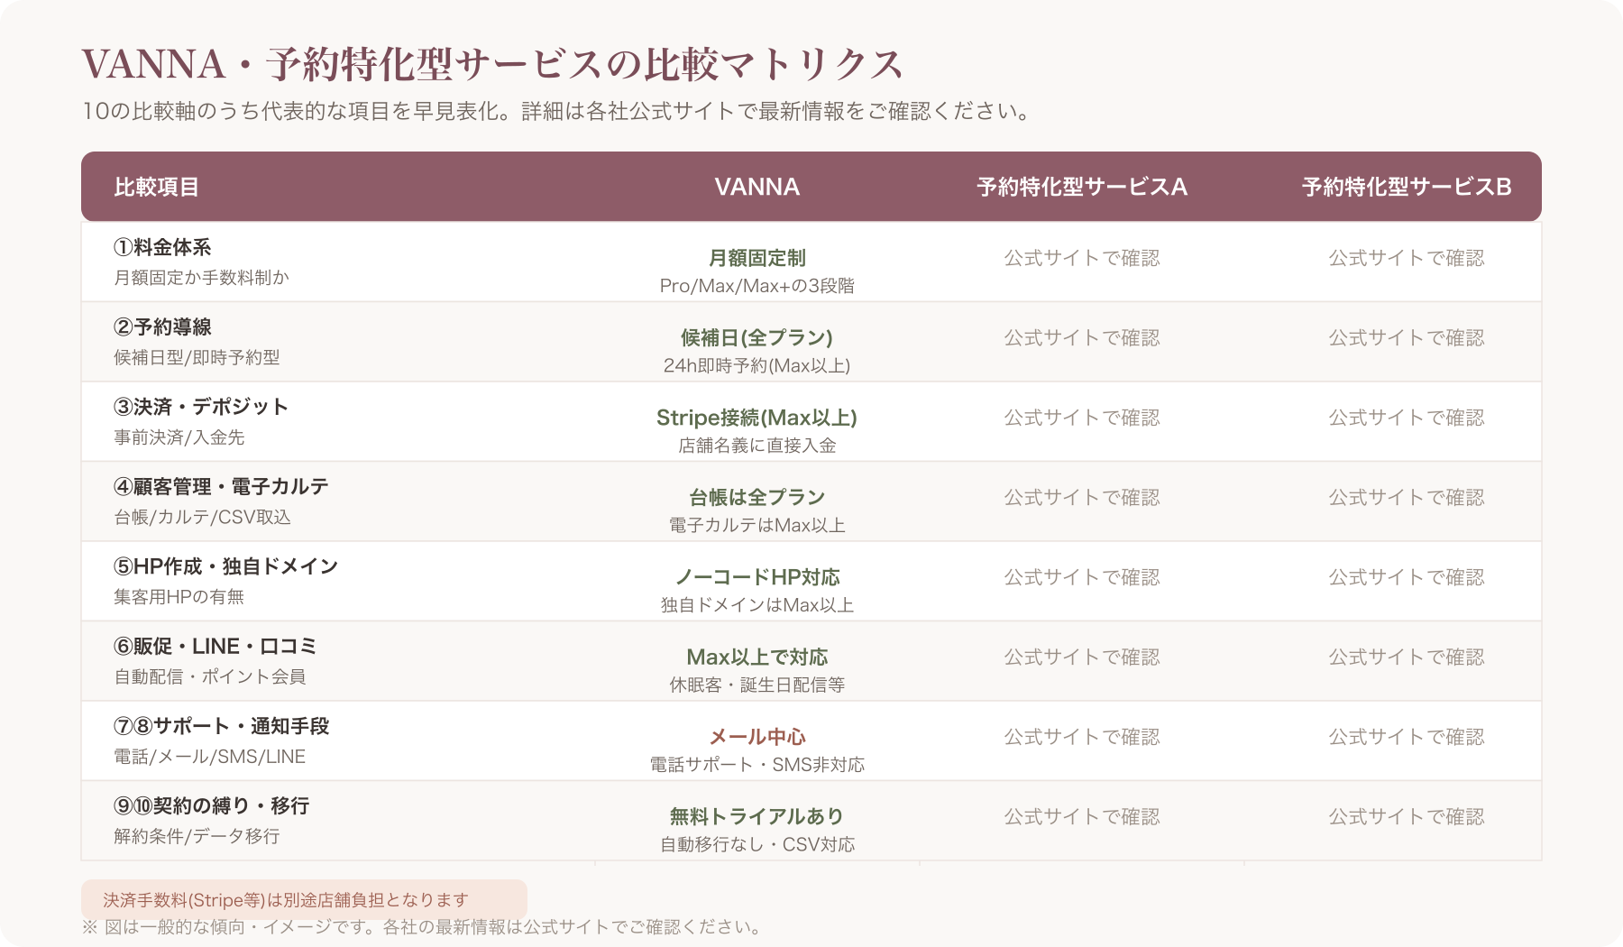Viewport: 1623px width, 947px height.
Task: Click '候補日型/即時予約型' description
Action: click(197, 357)
